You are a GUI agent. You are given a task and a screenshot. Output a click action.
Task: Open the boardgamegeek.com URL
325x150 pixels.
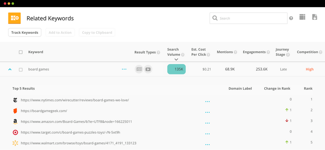coord(44,111)
